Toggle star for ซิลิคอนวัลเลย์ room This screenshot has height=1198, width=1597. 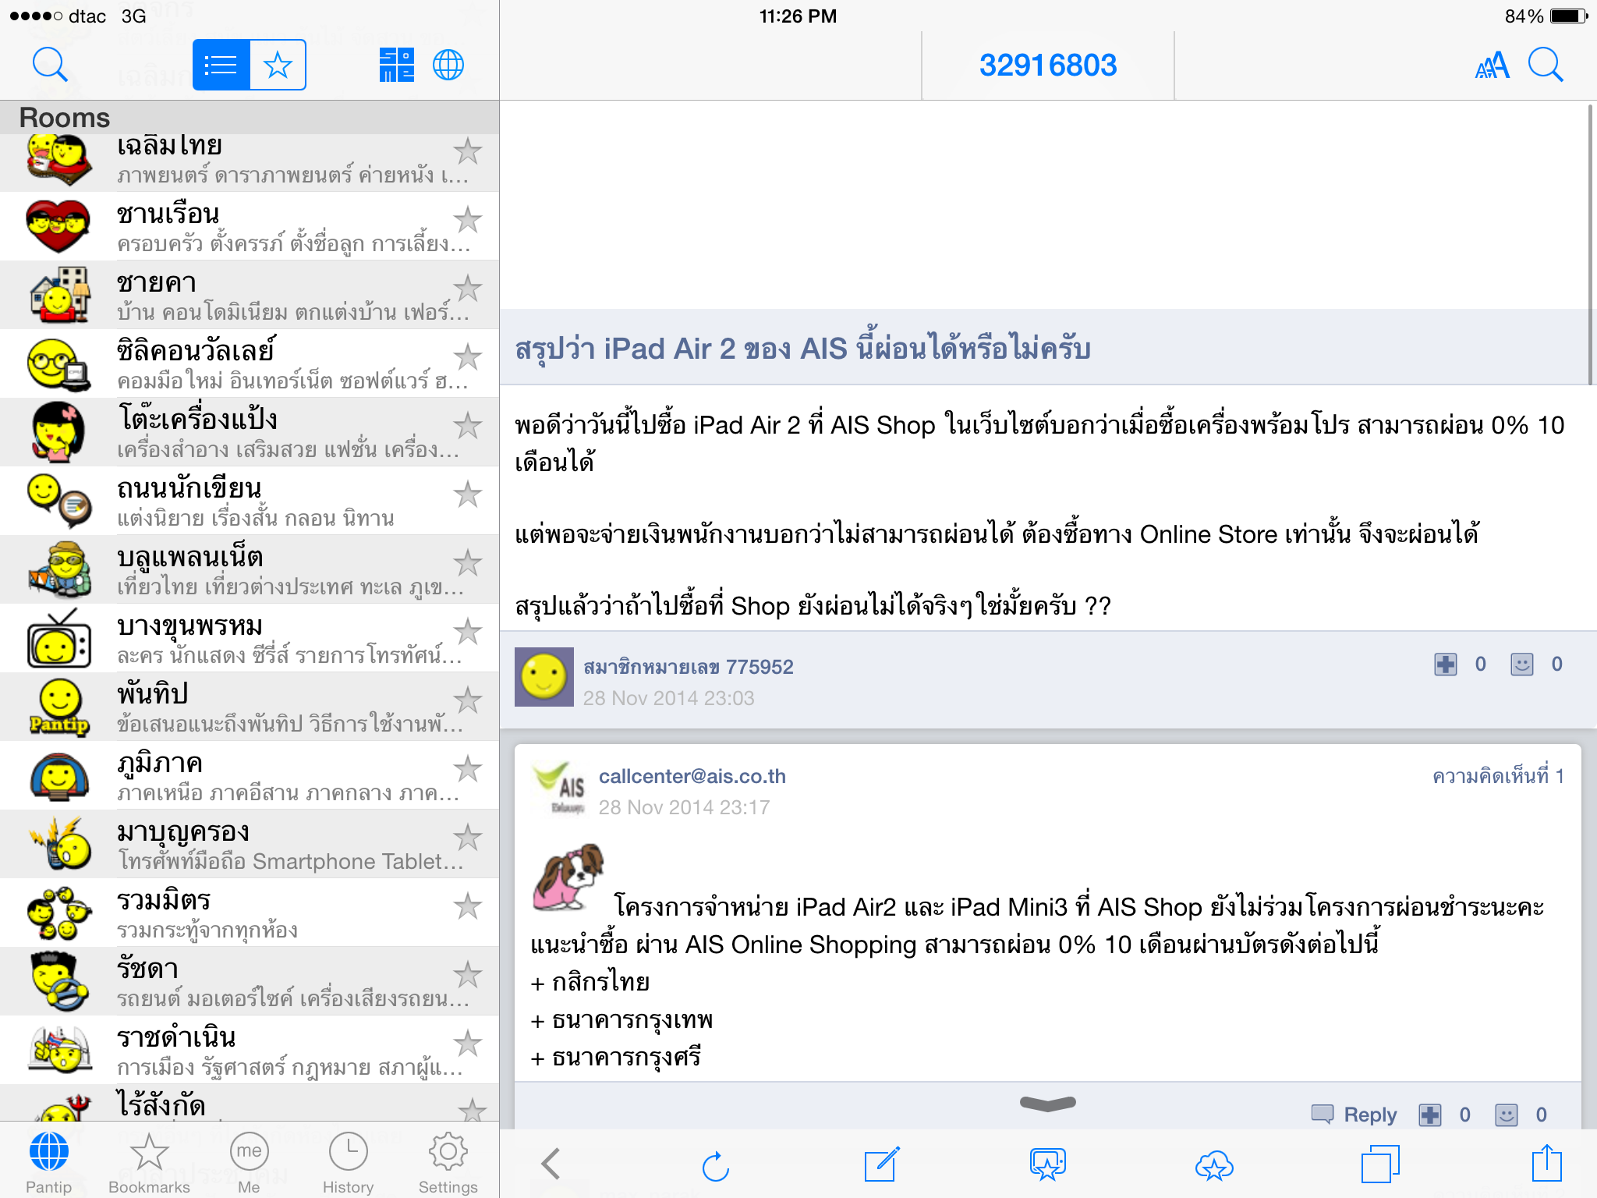(468, 357)
